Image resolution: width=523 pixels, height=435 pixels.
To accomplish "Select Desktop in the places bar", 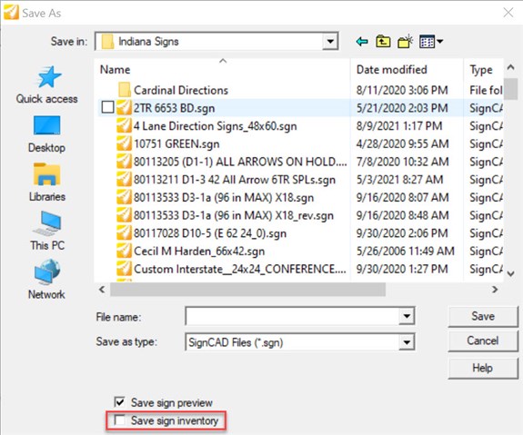I will [x=46, y=133].
